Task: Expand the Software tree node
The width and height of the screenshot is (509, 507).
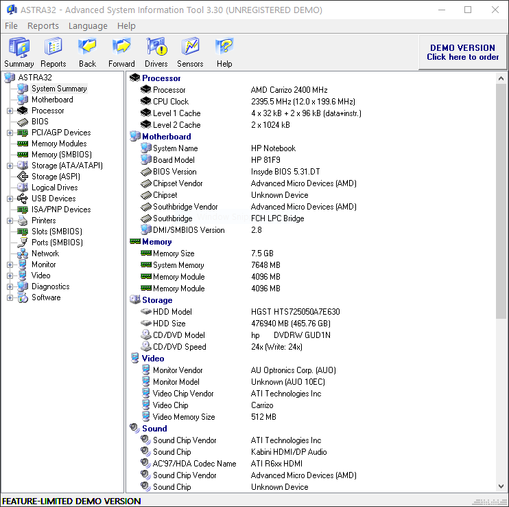Action: click(x=10, y=297)
